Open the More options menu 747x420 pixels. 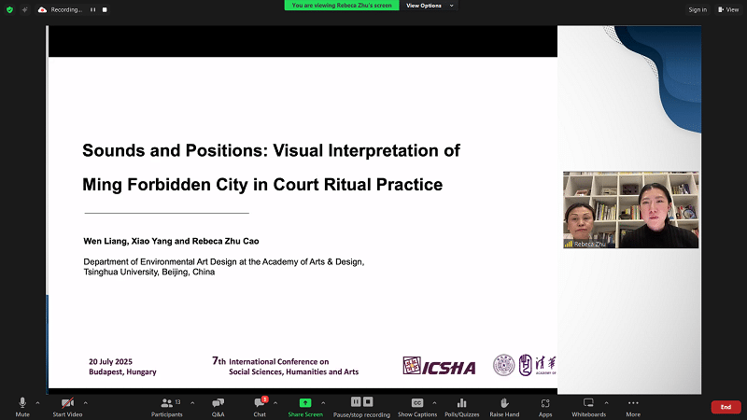tap(633, 404)
